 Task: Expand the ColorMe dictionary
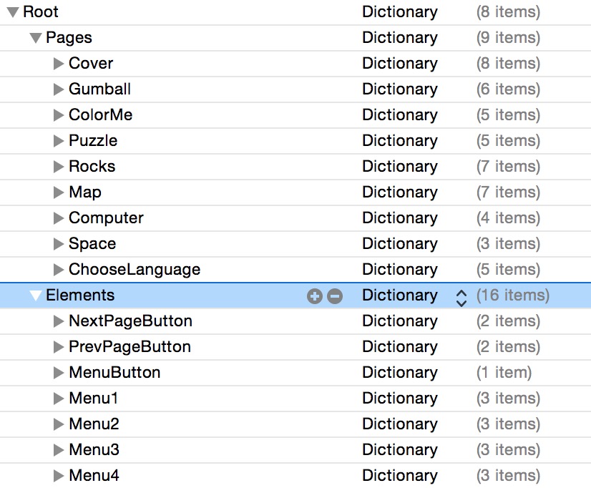(x=59, y=114)
